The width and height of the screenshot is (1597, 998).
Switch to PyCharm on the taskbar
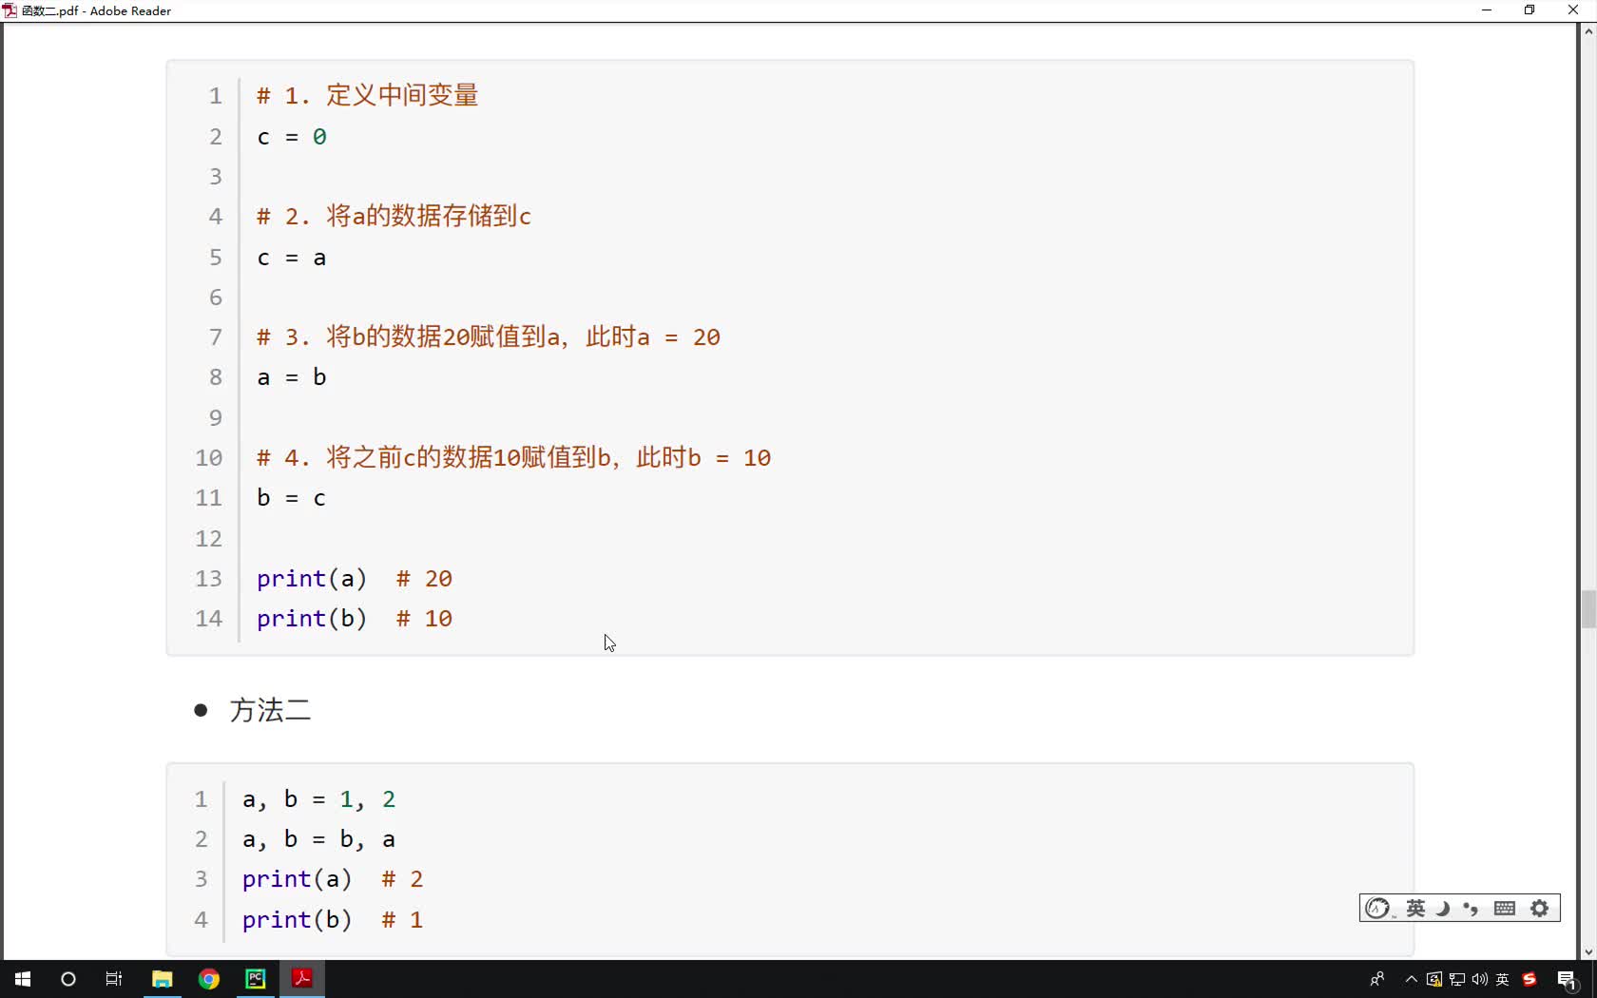pos(256,979)
